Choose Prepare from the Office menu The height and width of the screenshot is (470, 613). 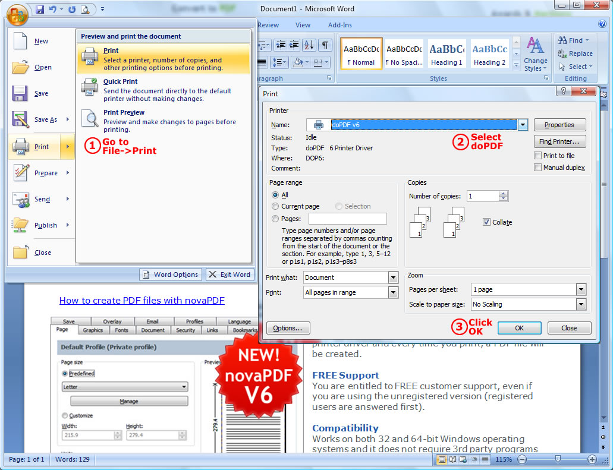pos(46,173)
